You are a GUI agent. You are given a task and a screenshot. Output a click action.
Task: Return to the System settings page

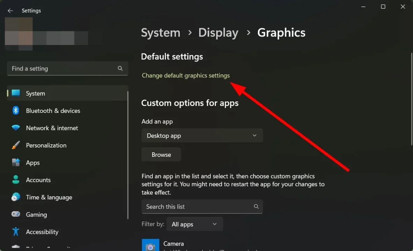[x=160, y=32]
